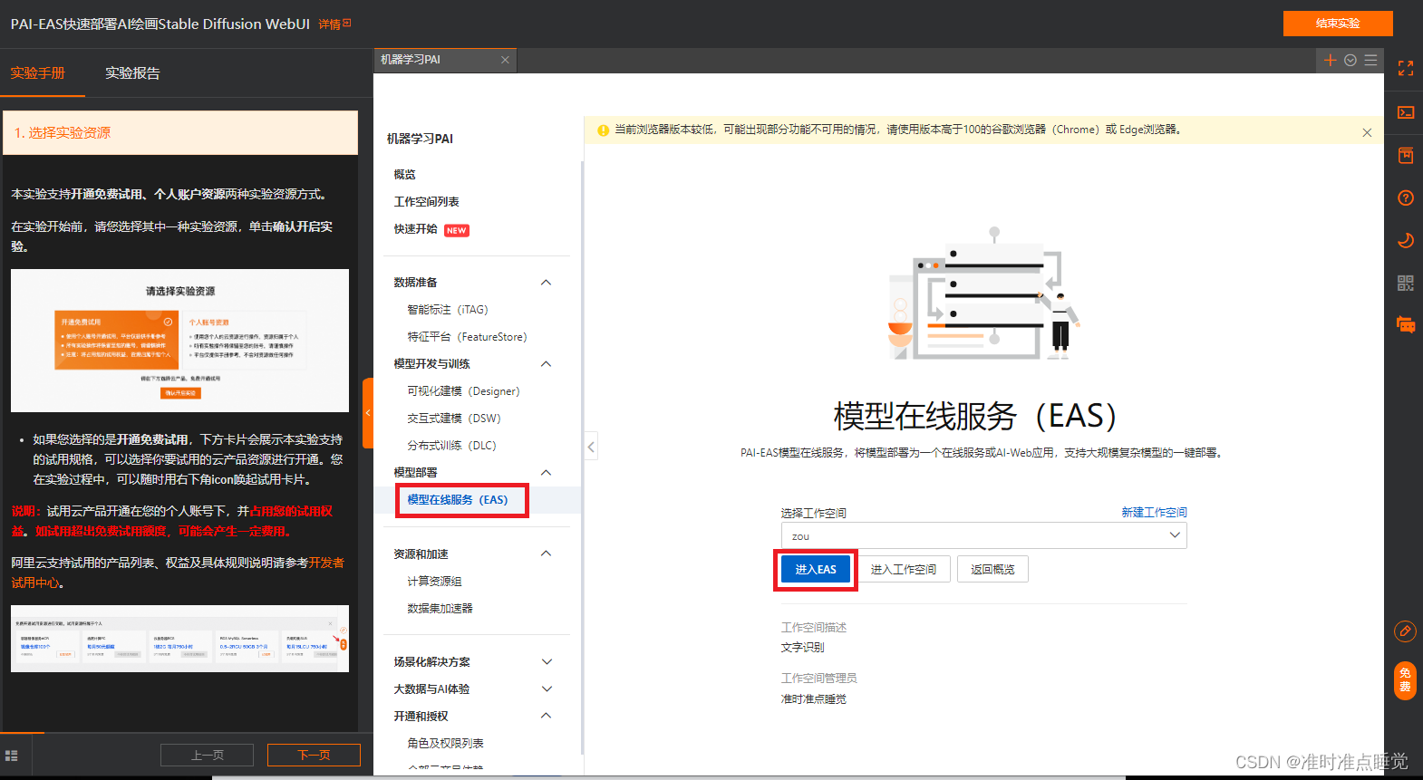Click the 返回概览 button

pyautogui.click(x=992, y=569)
